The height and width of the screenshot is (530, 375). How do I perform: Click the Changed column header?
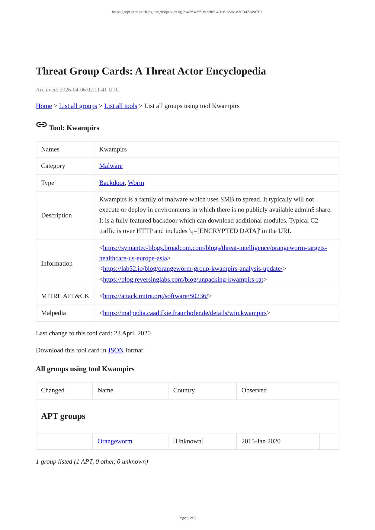pos(53,390)
